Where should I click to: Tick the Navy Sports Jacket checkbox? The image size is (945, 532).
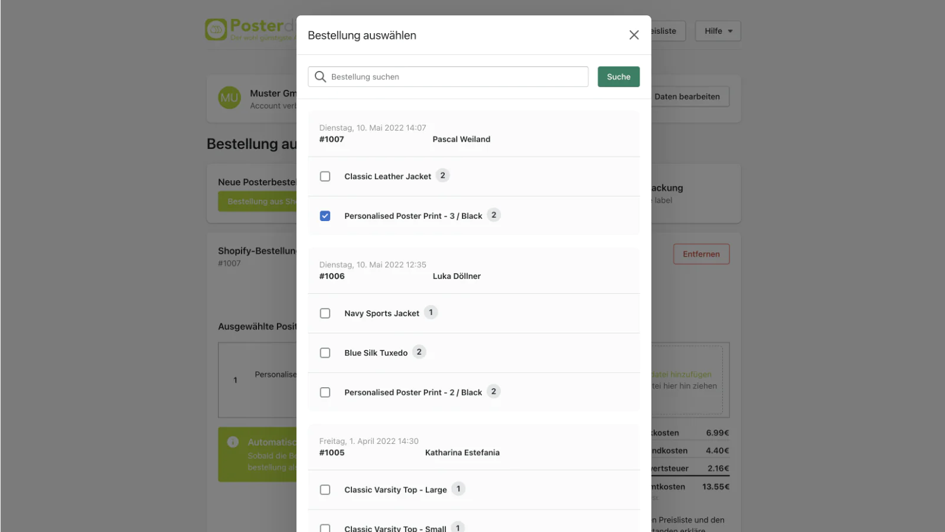point(325,313)
